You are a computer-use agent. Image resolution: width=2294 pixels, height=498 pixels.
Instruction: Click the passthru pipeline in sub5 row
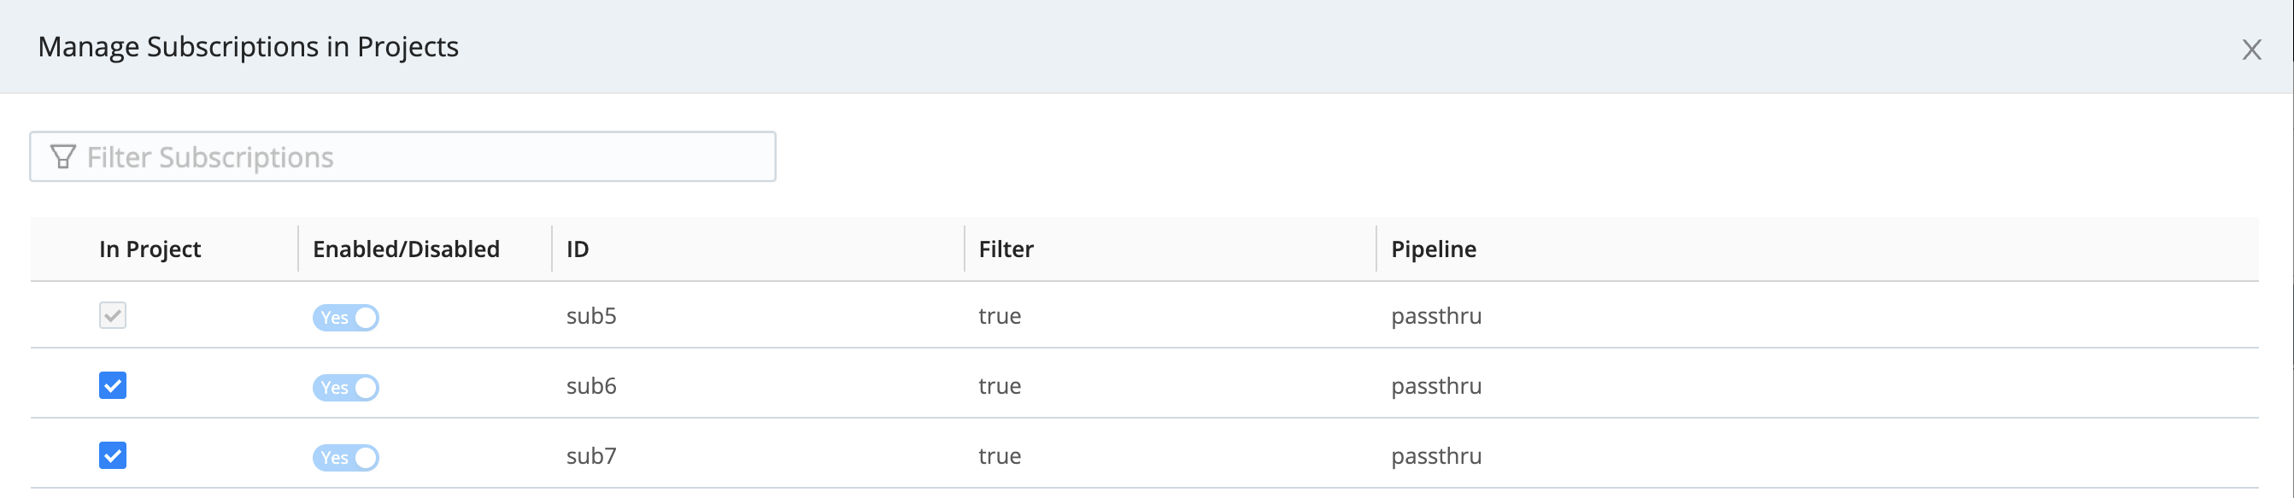point(1435,316)
